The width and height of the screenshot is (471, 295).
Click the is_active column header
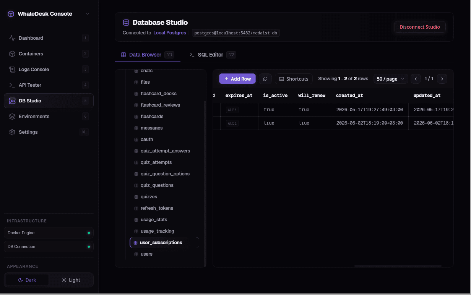coord(275,96)
